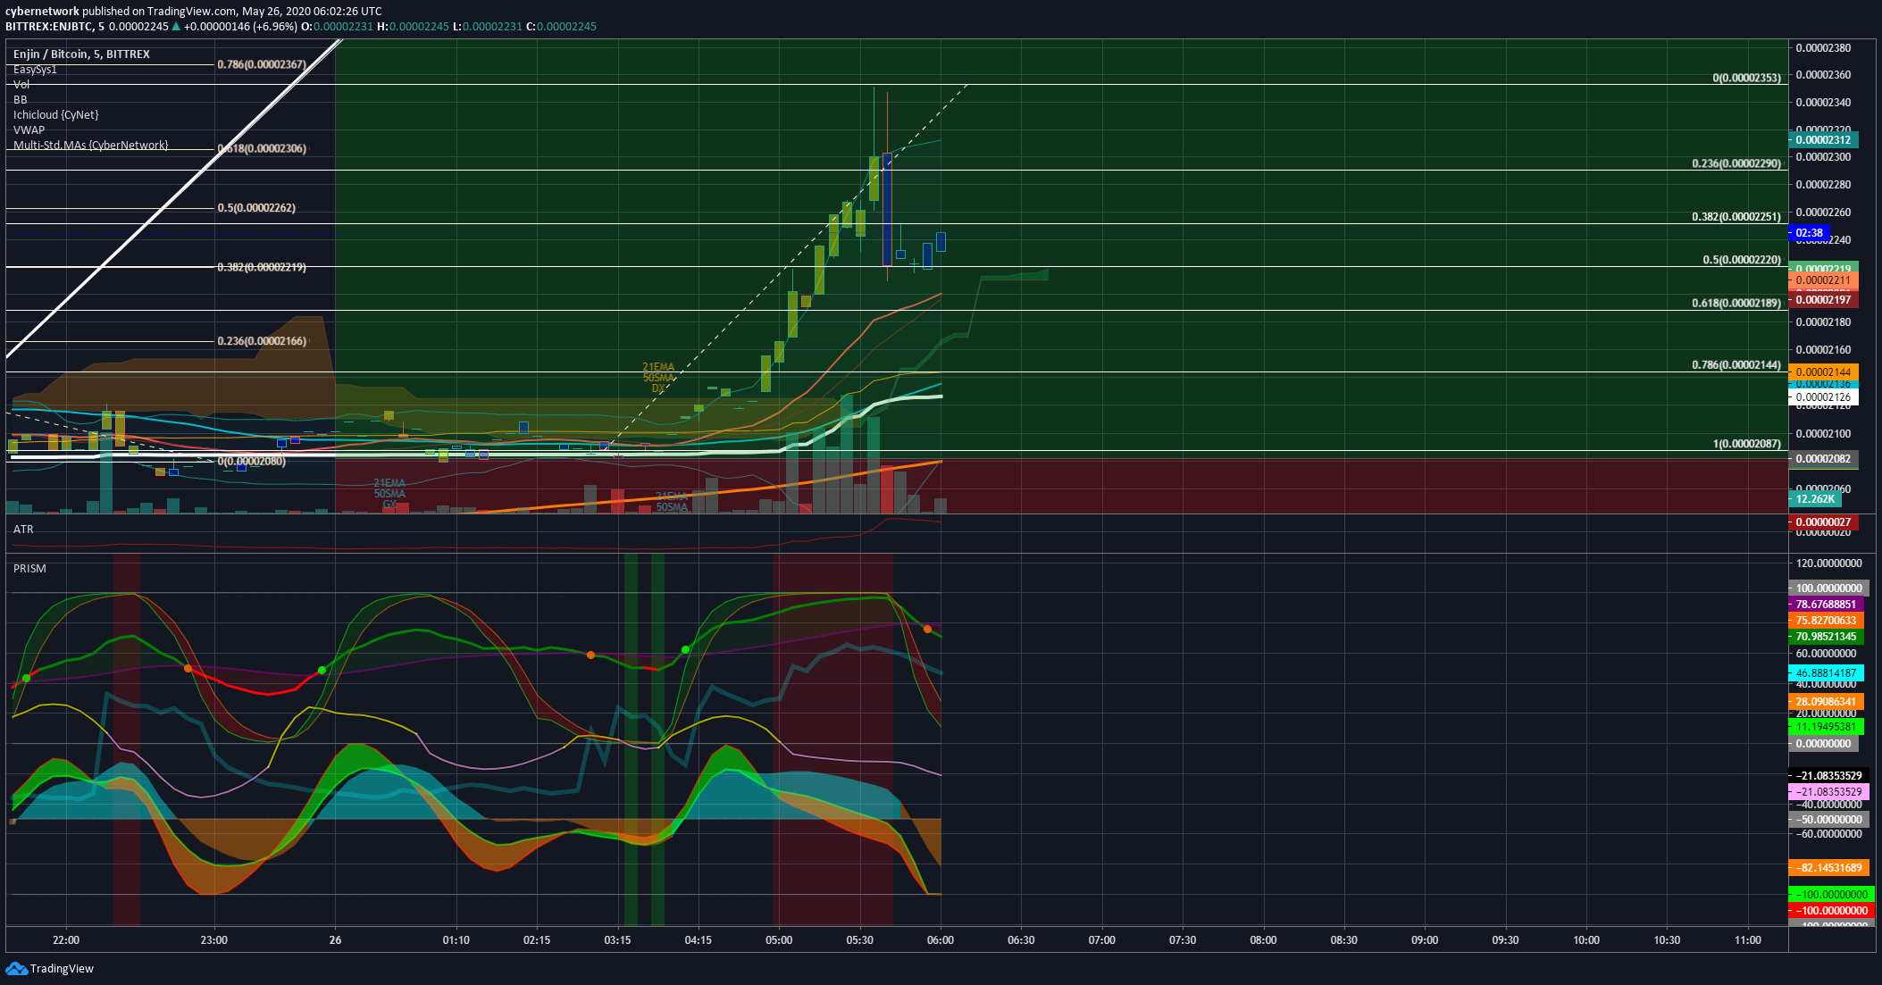1882x985 pixels.
Task: Click the 11:00 time axis label
Action: pos(1747,940)
